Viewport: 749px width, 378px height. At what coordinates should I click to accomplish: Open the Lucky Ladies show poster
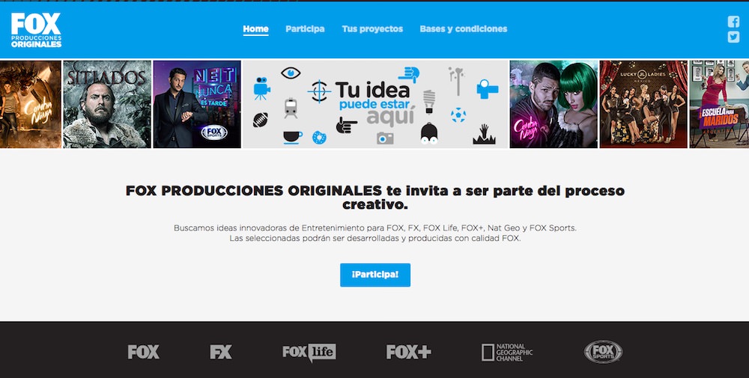pyautogui.click(x=643, y=104)
